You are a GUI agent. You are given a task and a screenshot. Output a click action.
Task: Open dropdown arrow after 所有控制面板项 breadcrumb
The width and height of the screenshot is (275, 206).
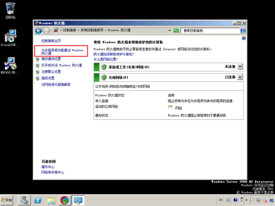pos(106,30)
